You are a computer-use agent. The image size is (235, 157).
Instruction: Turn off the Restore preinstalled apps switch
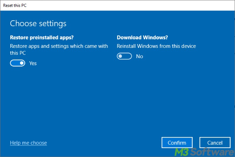pyautogui.click(x=18, y=63)
